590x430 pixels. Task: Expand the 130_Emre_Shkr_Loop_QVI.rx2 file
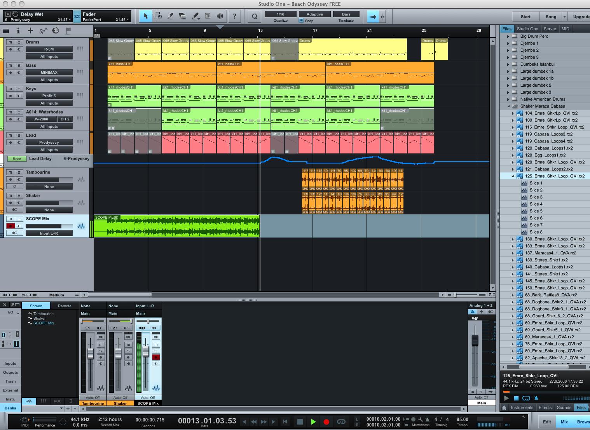pos(513,239)
